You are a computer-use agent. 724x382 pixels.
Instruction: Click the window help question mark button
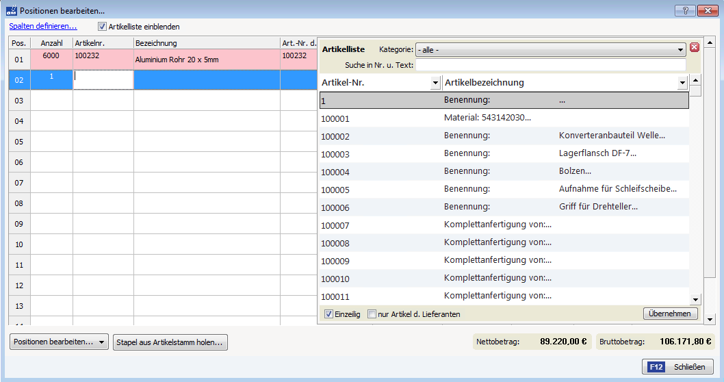coord(685,10)
